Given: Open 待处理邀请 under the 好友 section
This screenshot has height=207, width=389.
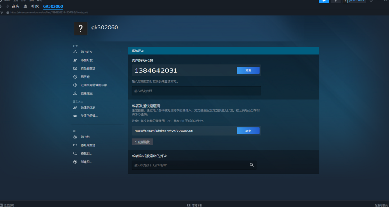Looking at the screenshot, I should (x=88, y=69).
